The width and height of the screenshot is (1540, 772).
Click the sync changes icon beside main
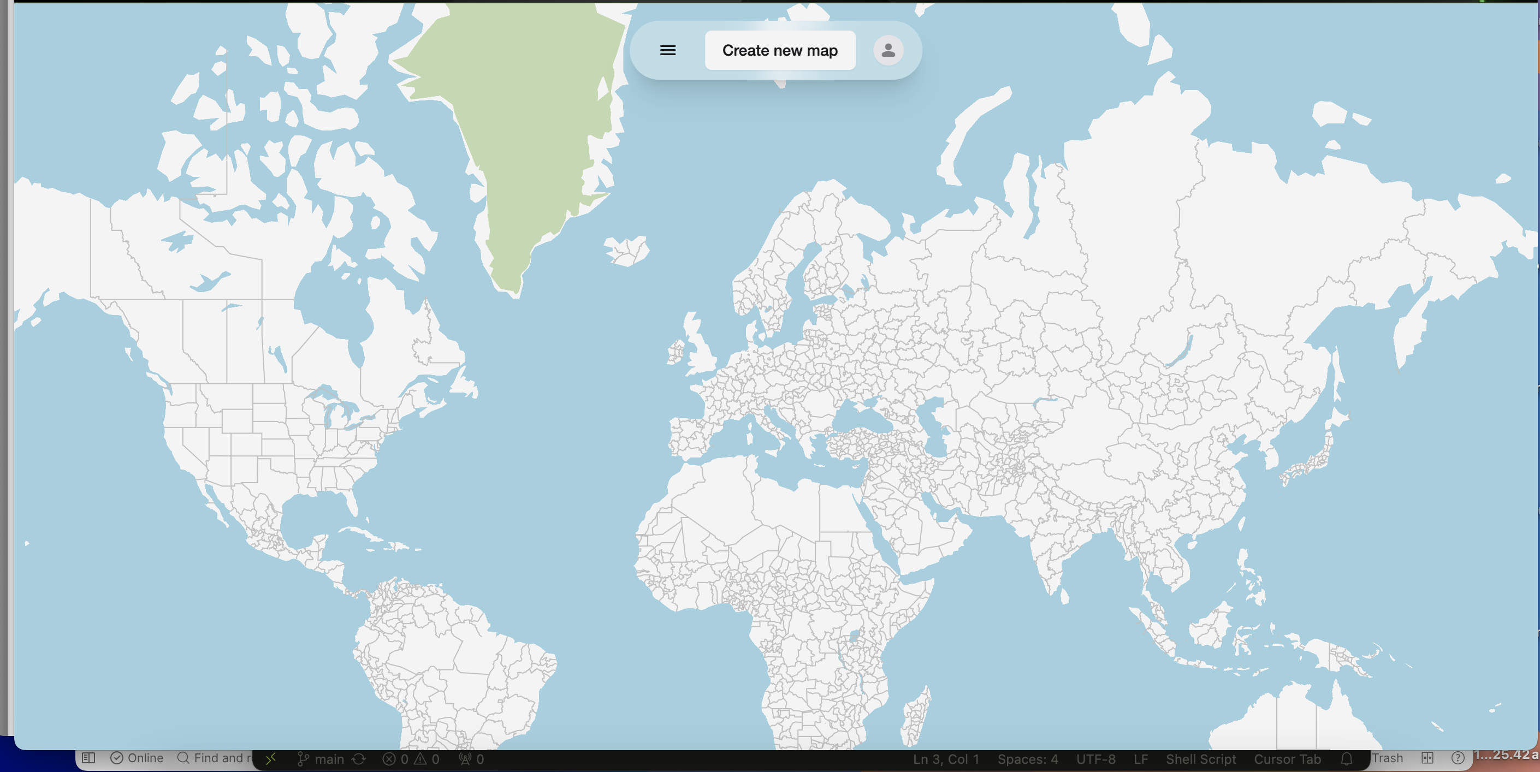click(x=358, y=758)
